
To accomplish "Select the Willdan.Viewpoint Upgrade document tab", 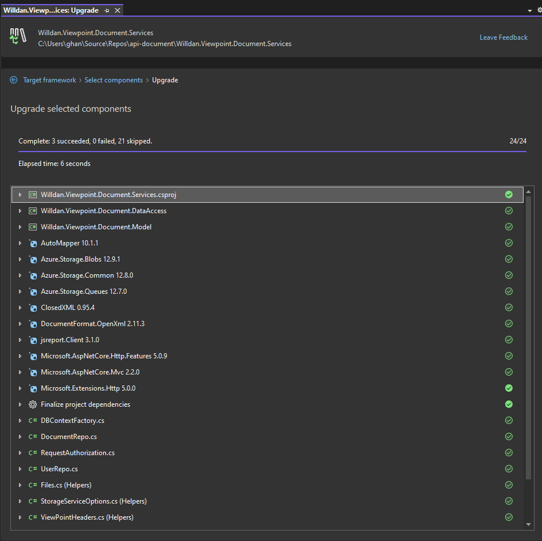I will pos(51,10).
